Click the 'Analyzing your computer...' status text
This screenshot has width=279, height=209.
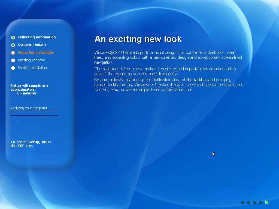click(x=31, y=108)
